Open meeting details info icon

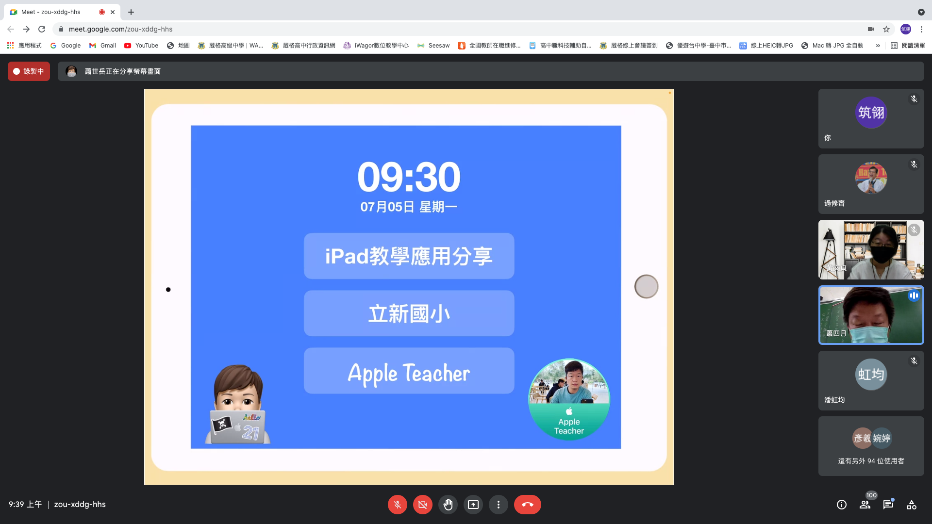841,505
